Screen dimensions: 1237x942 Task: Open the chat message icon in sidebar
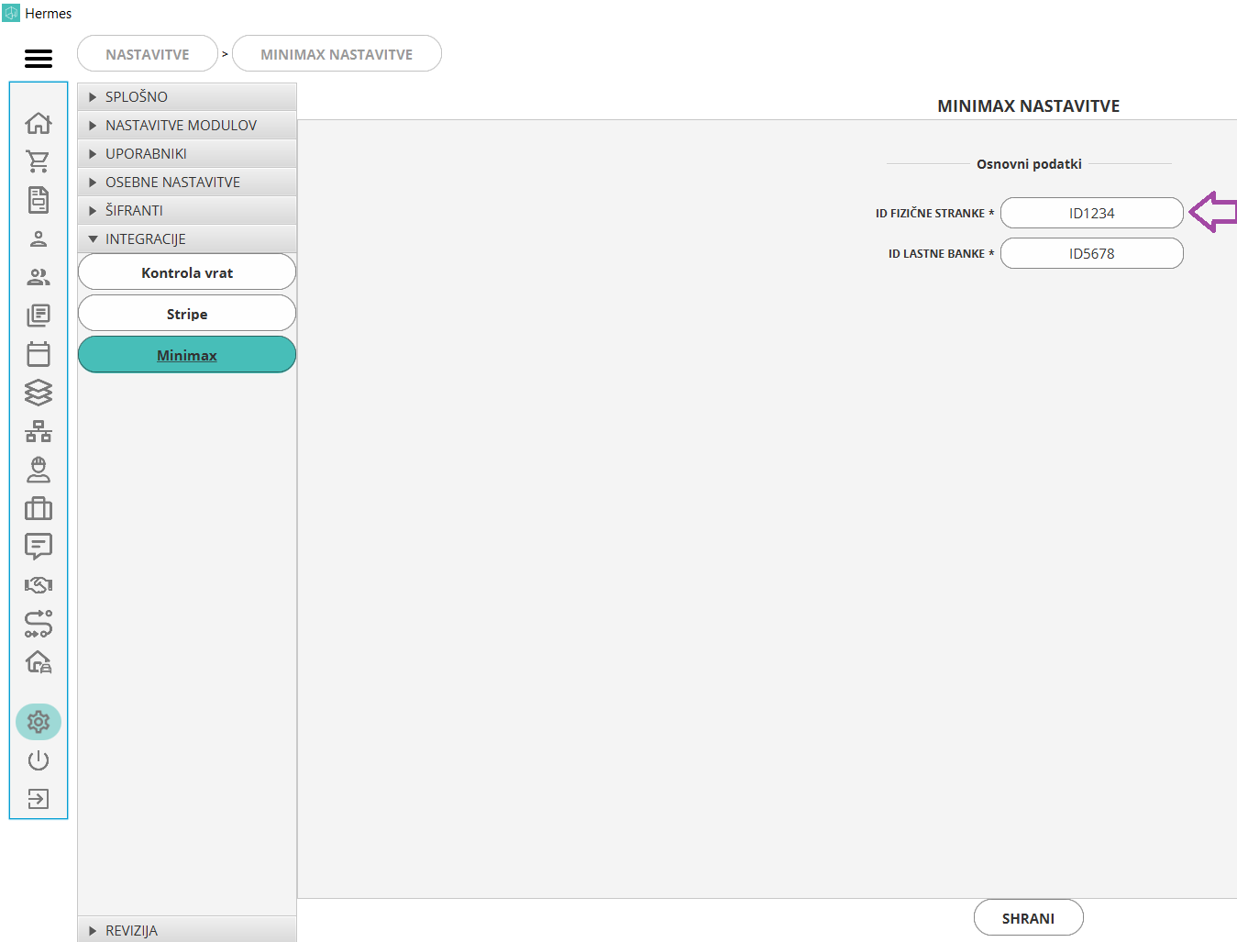click(39, 547)
